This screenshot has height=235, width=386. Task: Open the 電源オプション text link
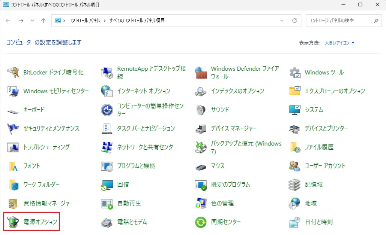pyautogui.click(x=40, y=222)
